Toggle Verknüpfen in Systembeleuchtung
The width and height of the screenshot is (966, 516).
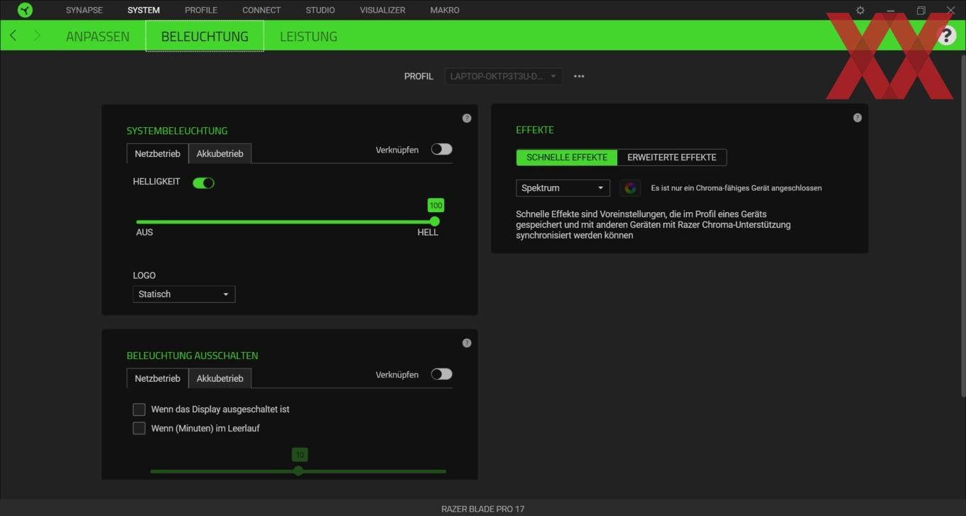(x=441, y=149)
